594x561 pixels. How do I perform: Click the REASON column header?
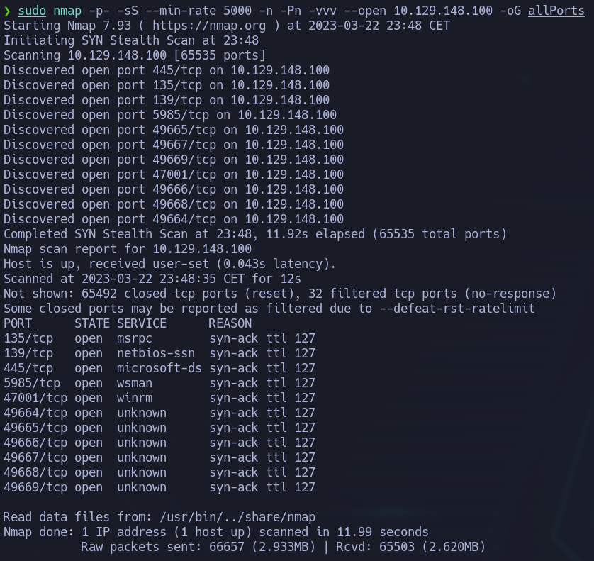tap(230, 323)
